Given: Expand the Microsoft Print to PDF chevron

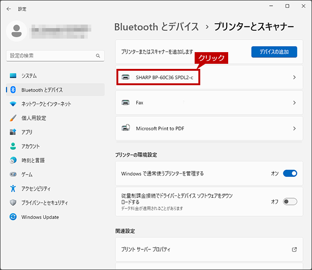Looking at the screenshot, I should [x=294, y=128].
